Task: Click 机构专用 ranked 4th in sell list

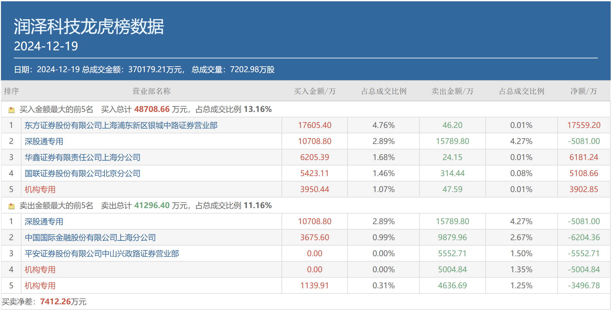Action: [40, 270]
